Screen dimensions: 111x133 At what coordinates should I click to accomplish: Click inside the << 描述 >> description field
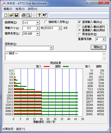point(54,56)
